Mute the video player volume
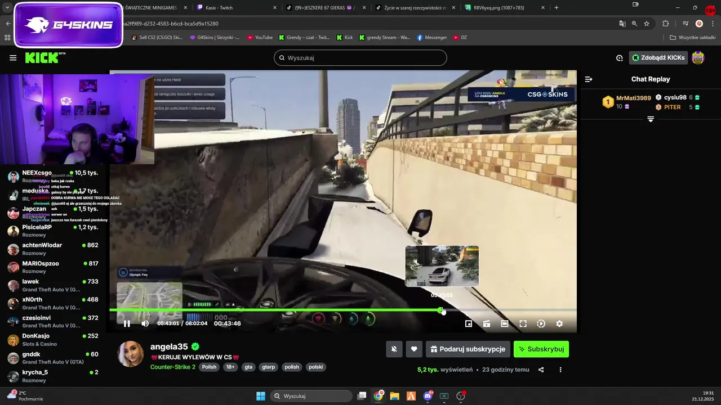This screenshot has height=405, width=721. pos(145,323)
